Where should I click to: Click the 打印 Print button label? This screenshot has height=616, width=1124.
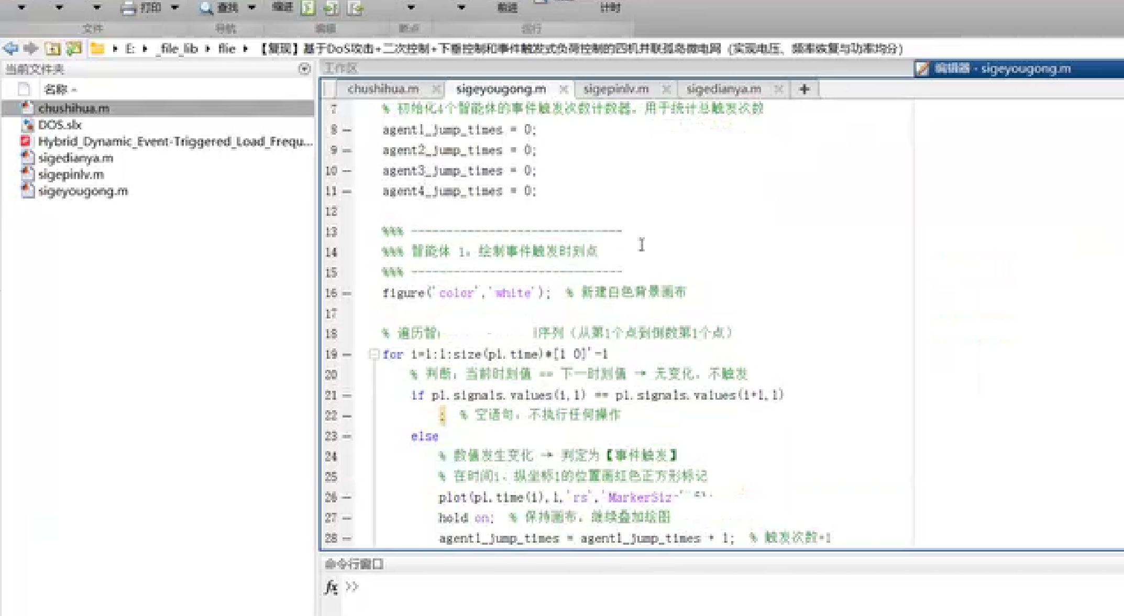click(151, 8)
